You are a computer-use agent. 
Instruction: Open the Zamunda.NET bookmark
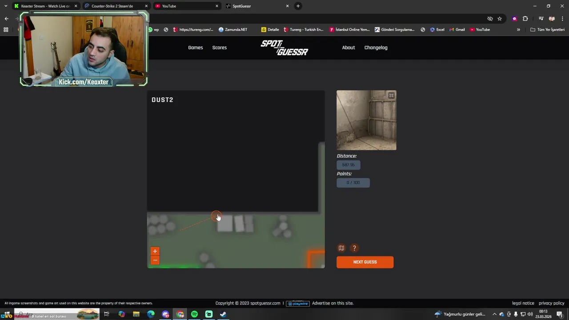pos(232,30)
